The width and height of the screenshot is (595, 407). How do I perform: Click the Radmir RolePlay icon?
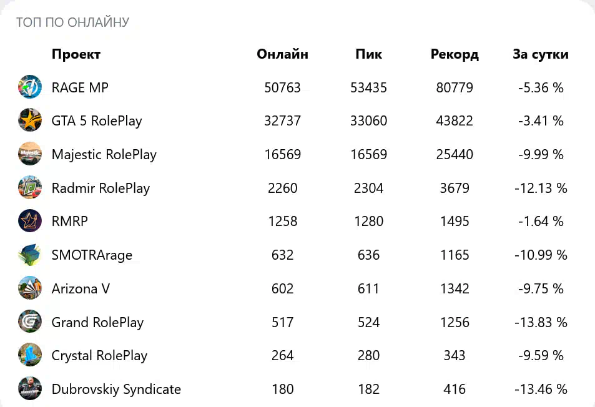point(30,187)
